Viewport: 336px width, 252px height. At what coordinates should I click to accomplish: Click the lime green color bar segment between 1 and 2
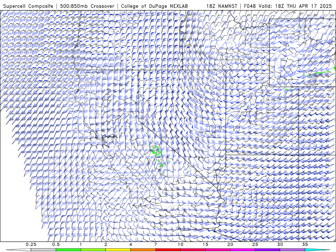coord(93,250)
